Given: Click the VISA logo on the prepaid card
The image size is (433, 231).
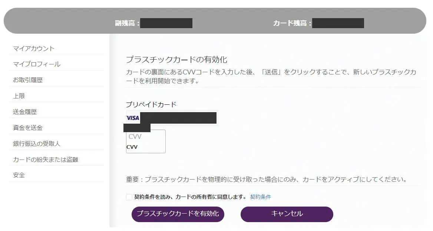Looking at the screenshot, I should coord(132,118).
